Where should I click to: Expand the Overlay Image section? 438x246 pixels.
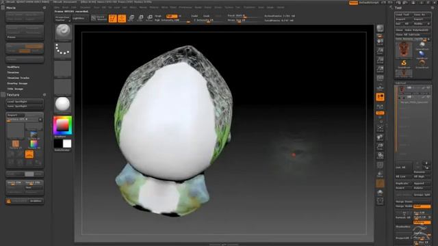click(17, 83)
